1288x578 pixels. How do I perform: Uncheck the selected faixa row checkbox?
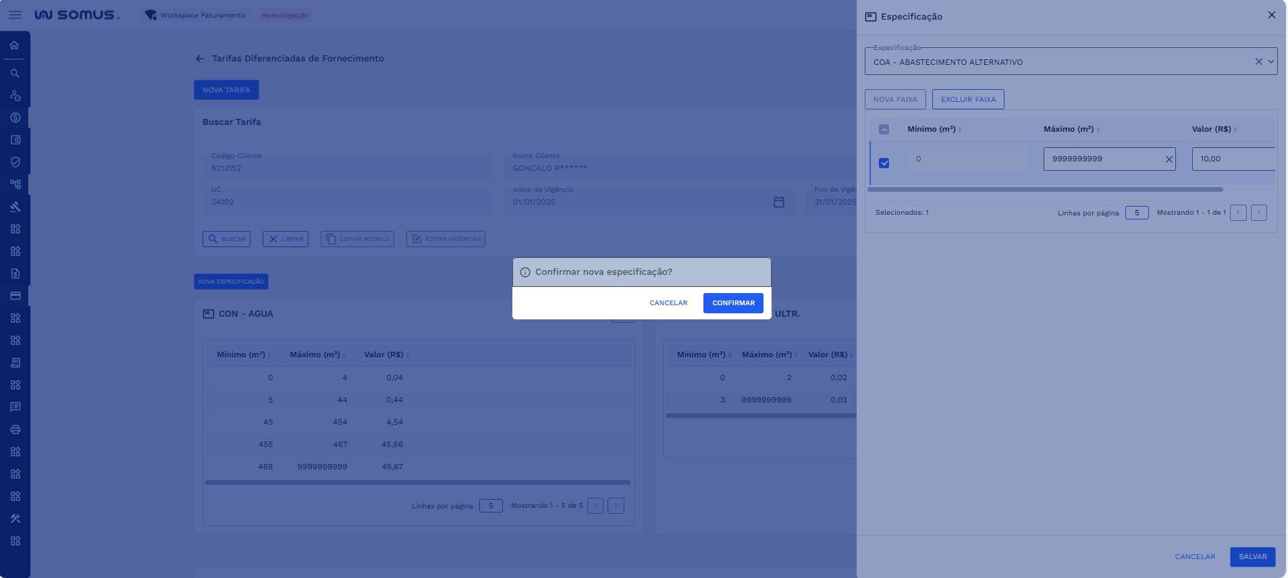click(884, 163)
